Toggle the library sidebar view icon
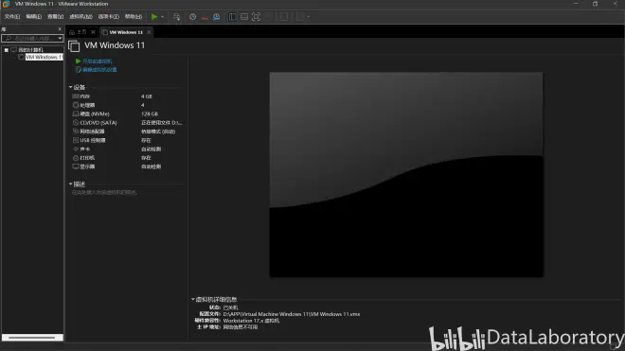This screenshot has height=351, width=625. tap(232, 17)
